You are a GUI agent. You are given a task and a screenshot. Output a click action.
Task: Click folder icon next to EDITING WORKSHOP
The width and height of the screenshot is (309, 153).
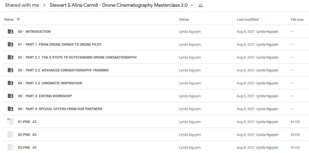pos(10,96)
